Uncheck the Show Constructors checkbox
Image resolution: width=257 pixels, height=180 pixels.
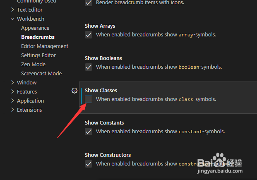[x=89, y=164]
